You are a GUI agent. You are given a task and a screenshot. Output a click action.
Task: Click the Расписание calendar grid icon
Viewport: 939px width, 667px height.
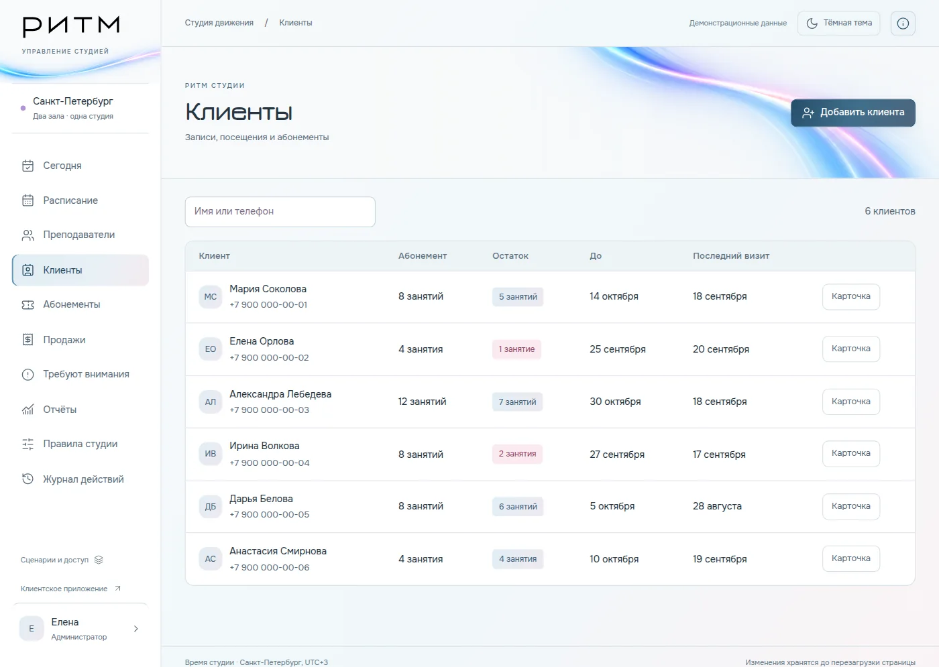pyautogui.click(x=27, y=200)
